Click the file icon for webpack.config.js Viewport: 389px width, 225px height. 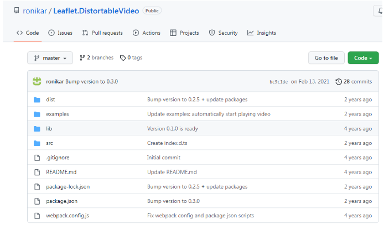tap(37, 216)
